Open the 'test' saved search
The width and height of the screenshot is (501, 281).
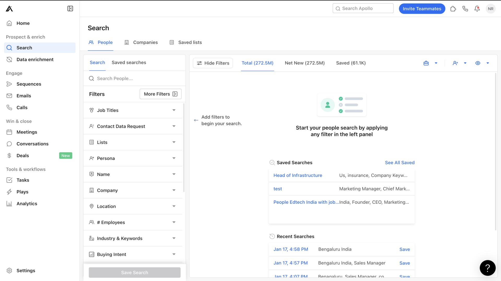point(278,189)
